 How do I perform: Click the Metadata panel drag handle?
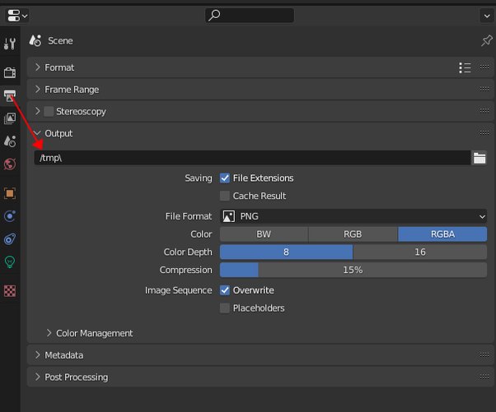coord(484,355)
